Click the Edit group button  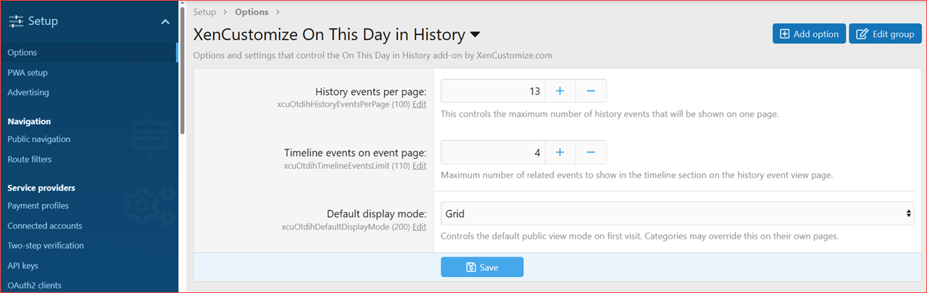click(885, 33)
